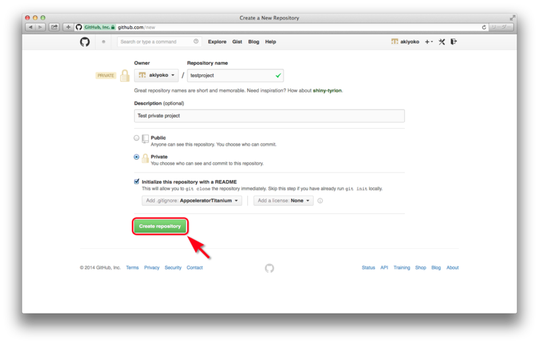Open the notifications indicator dot
Viewport: 539px width, 344px height.
point(104,42)
